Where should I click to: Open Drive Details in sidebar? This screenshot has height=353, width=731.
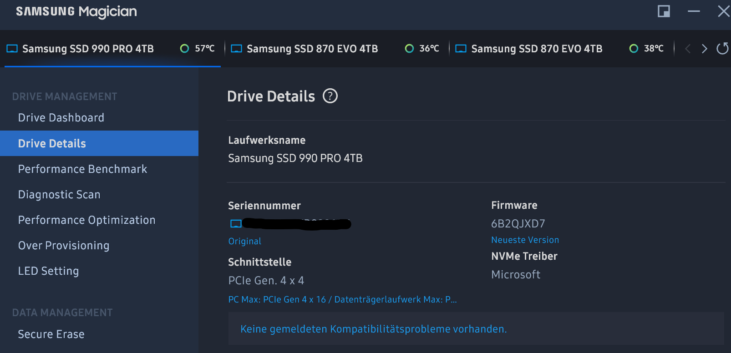[99, 143]
